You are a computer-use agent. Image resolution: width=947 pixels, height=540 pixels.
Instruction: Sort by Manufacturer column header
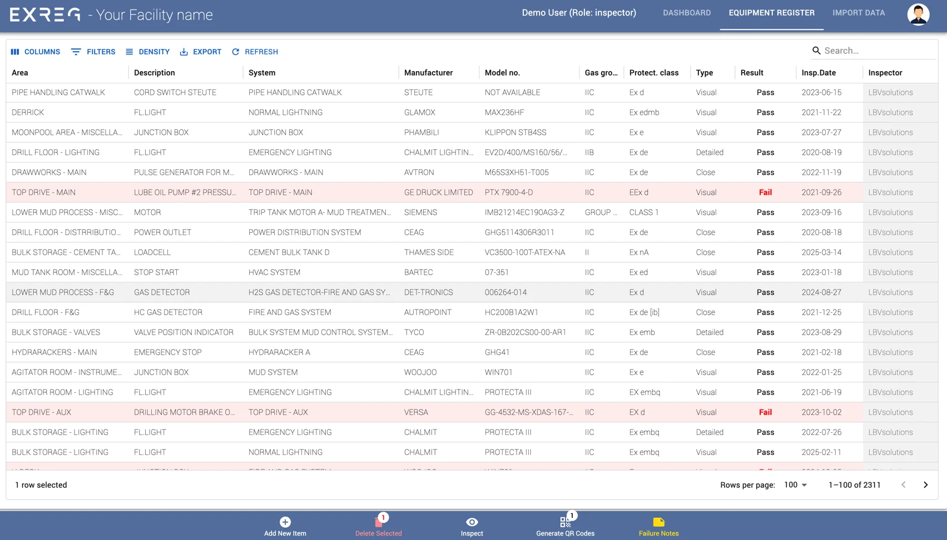(x=428, y=73)
